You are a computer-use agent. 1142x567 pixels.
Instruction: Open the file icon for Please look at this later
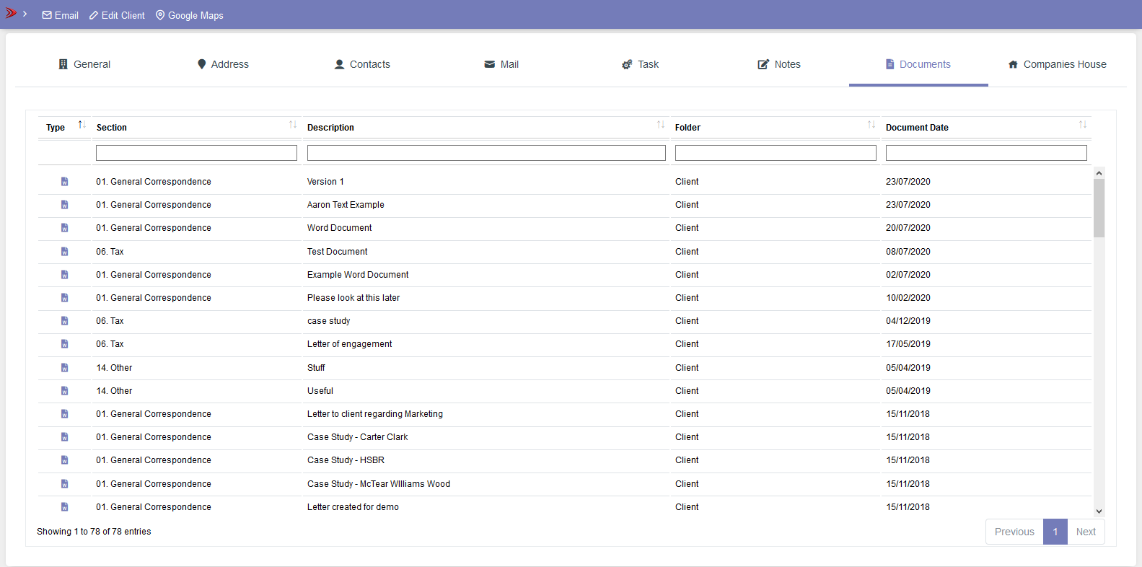pyautogui.click(x=64, y=298)
